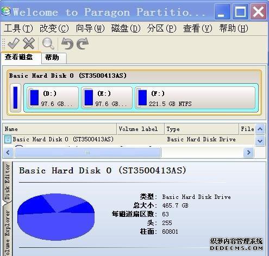Select the (E:) 97.6 GB partition
The width and height of the screenshot is (269, 256).
coord(107,98)
